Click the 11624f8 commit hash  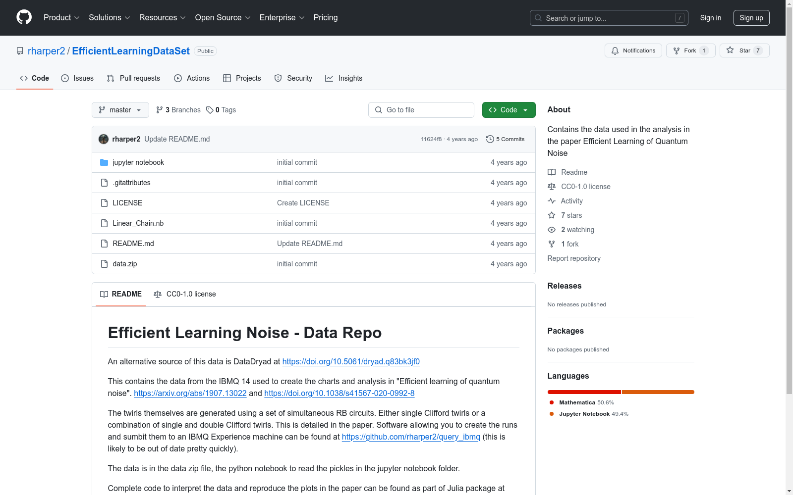point(431,140)
